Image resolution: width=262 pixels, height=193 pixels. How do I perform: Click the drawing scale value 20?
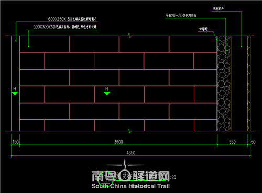[x=174, y=177]
